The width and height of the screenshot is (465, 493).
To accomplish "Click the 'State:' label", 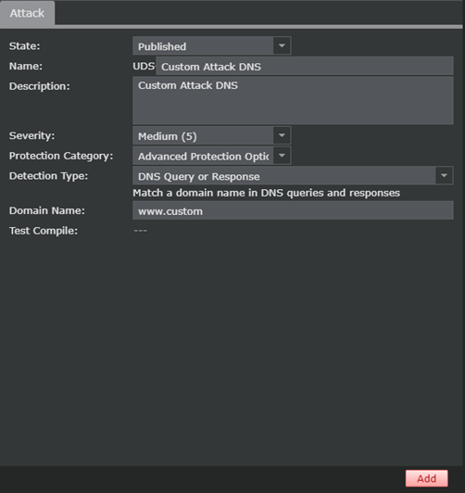I will [x=24, y=46].
